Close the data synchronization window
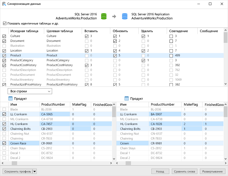The height and width of the screenshot is (176, 228). pos(222,4)
